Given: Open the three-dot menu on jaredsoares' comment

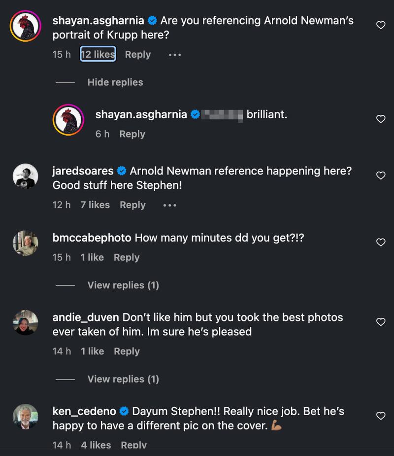Looking at the screenshot, I should pos(169,205).
